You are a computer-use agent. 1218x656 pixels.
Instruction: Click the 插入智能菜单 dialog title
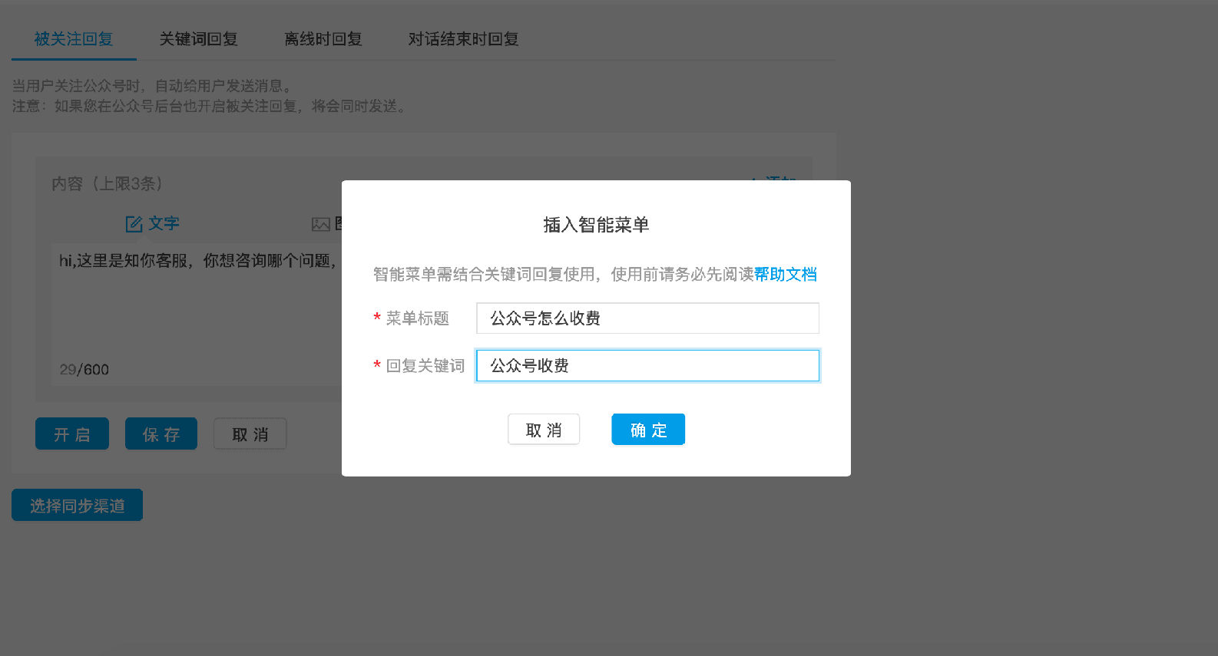pos(597,225)
